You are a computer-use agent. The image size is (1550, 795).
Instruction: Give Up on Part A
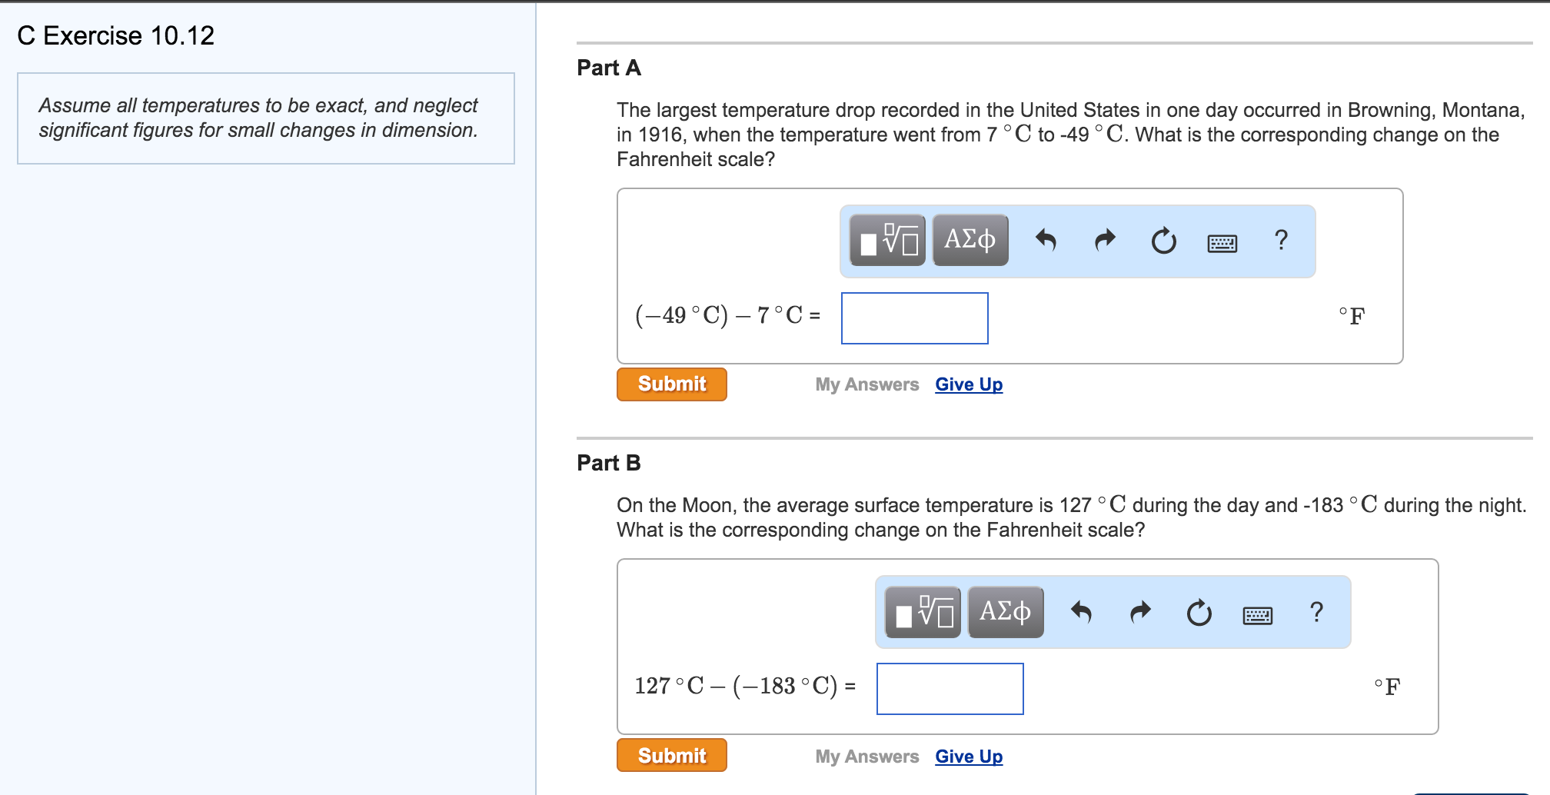click(968, 384)
